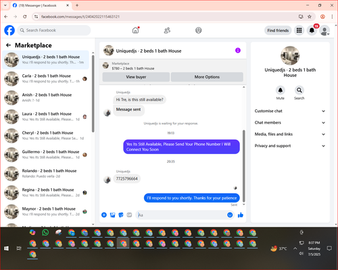
Task: Click the chat header title Uniquedjs
Action: pos(149,51)
